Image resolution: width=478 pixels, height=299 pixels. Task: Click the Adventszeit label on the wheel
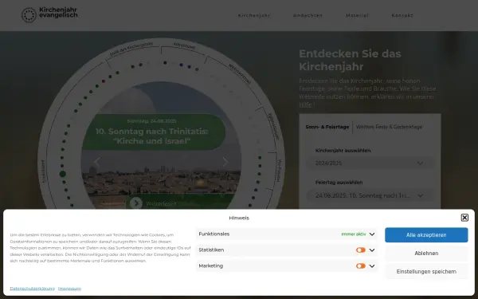coord(185,46)
